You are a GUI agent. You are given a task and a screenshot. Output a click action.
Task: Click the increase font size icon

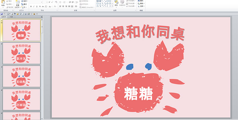49,2
